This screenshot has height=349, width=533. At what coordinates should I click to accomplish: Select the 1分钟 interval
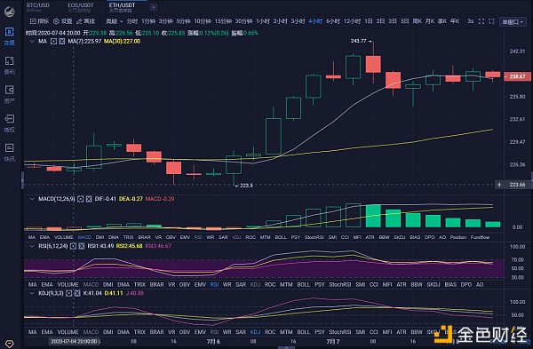148,21
